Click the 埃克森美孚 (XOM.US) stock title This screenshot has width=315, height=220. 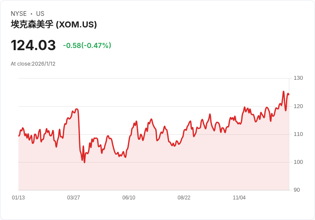(54, 25)
